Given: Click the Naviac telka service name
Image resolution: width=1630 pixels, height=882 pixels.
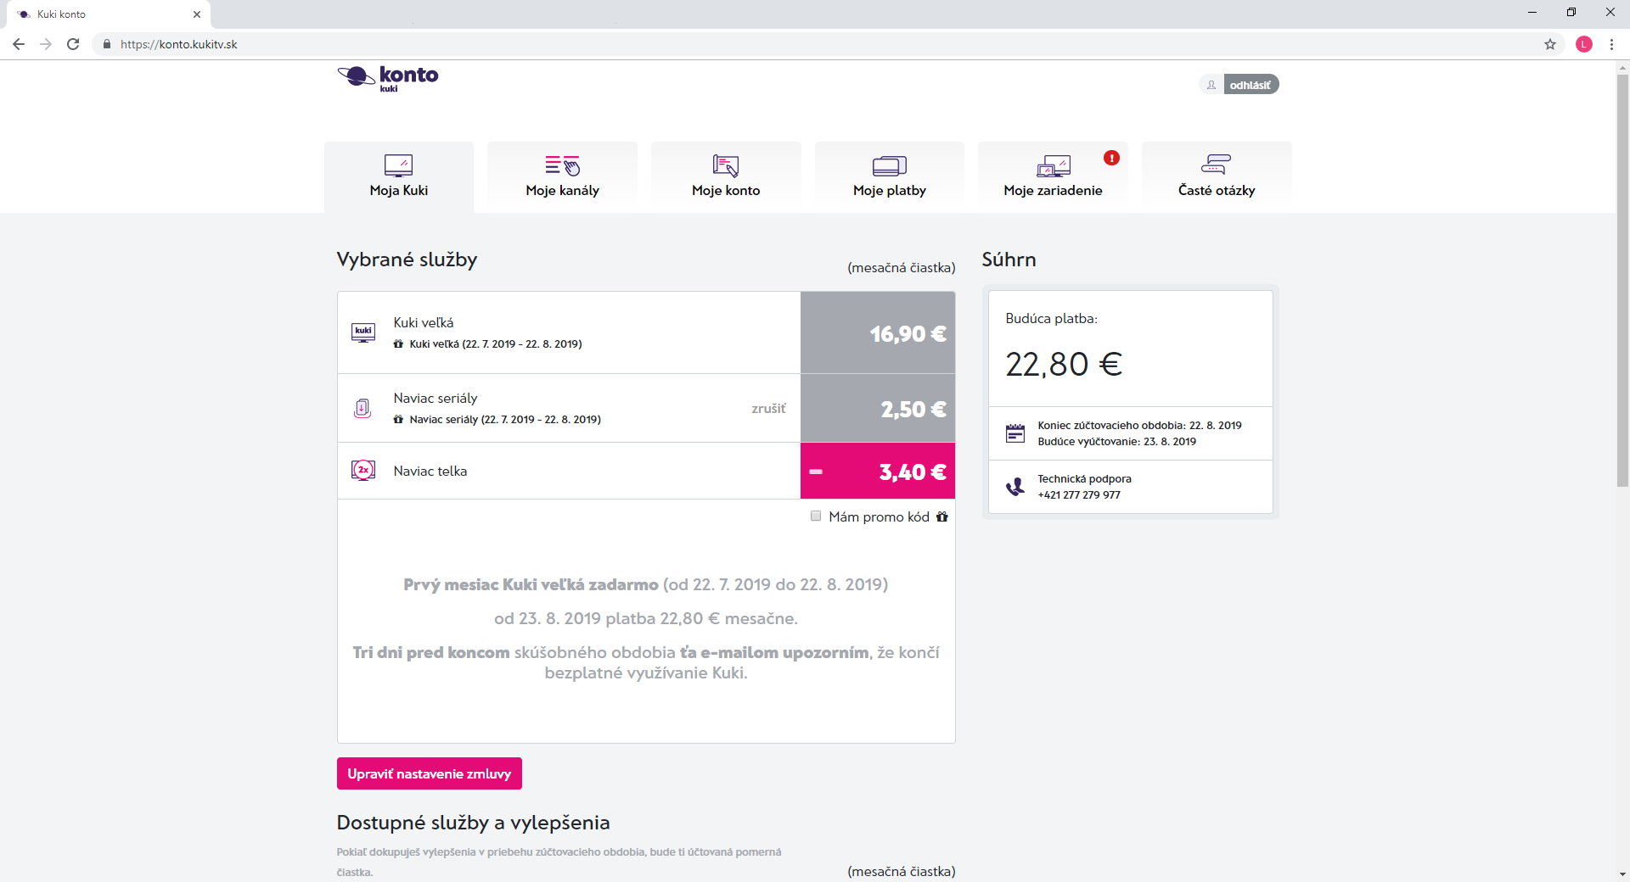Looking at the screenshot, I should pyautogui.click(x=430, y=471).
